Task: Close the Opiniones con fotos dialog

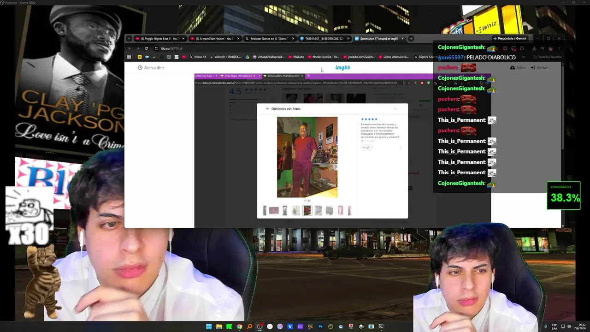Action: 395,109
